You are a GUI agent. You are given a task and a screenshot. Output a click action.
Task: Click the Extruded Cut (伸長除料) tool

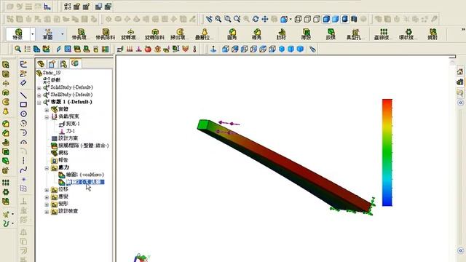[105, 34]
